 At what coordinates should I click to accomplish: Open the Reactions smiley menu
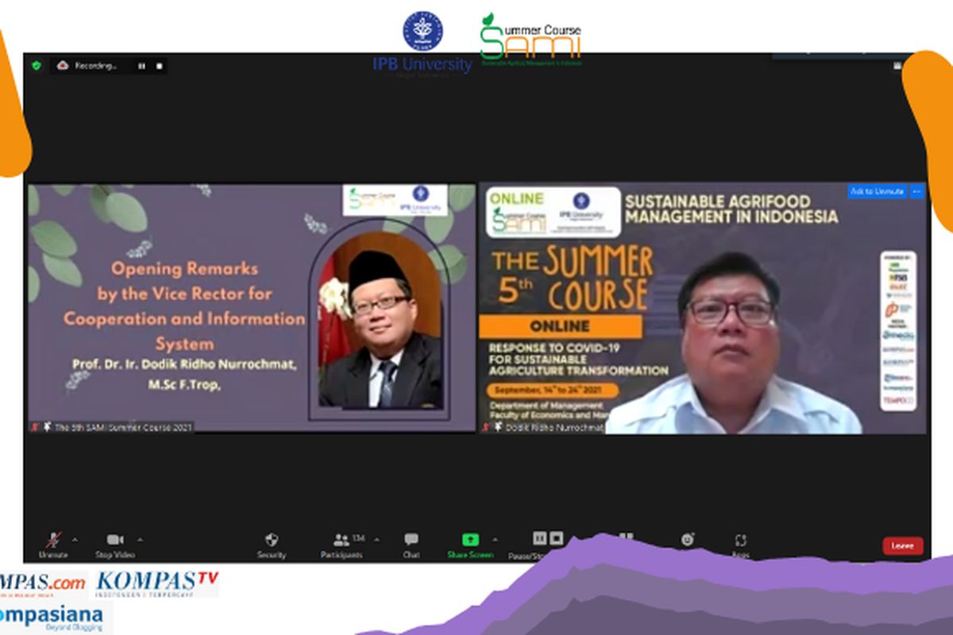point(688,540)
